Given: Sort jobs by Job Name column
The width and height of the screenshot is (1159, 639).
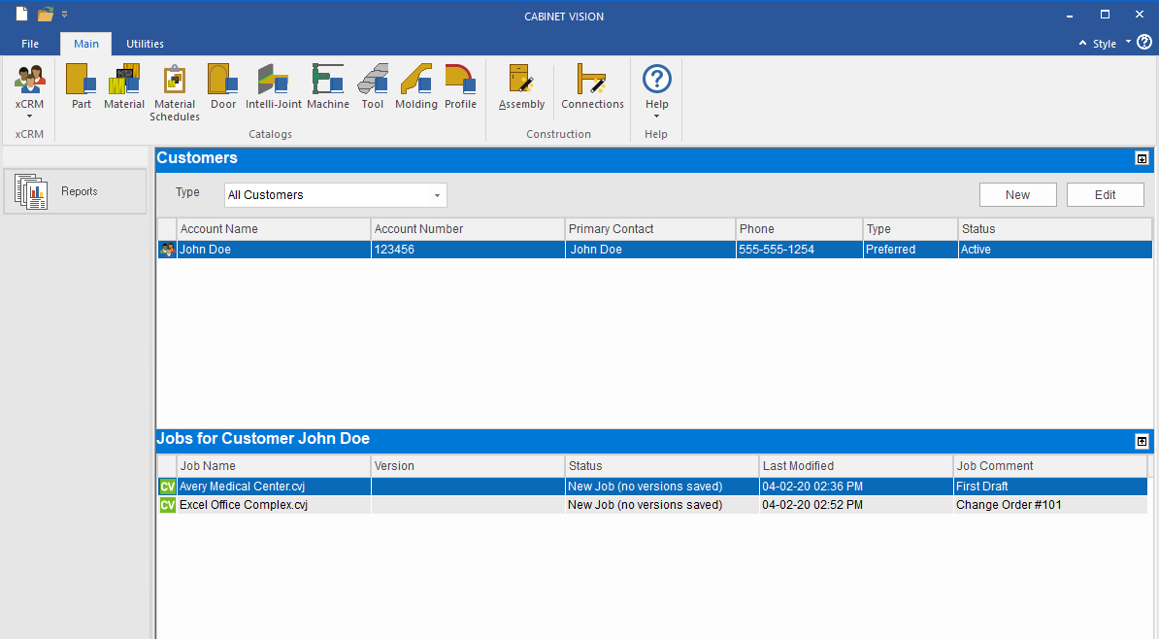Looking at the screenshot, I should [274, 466].
